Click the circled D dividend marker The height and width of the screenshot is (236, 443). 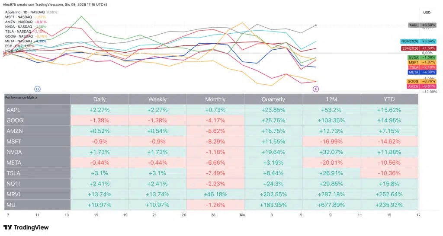(x=37, y=89)
